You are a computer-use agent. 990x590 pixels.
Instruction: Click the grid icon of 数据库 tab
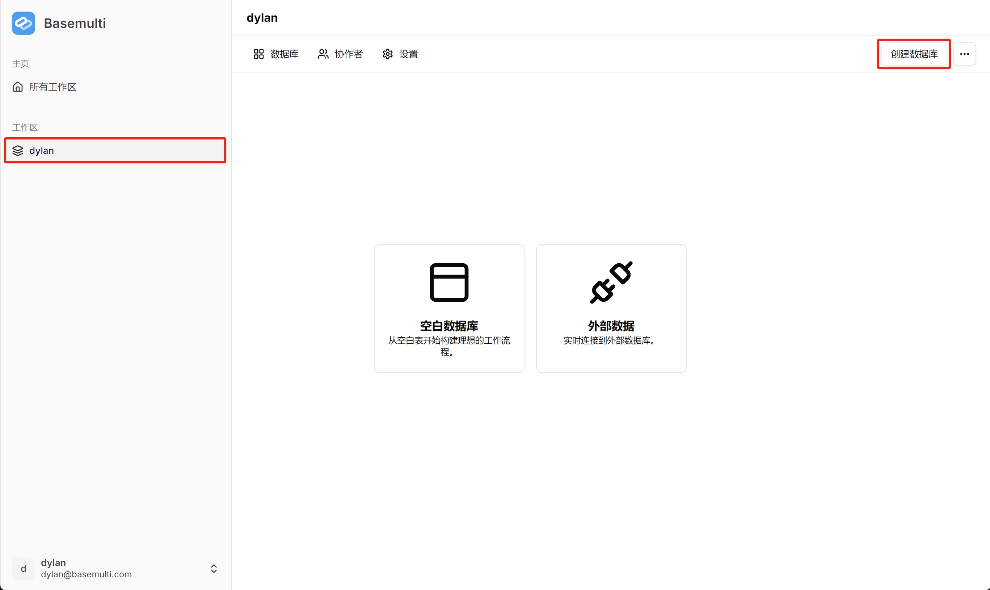pyautogui.click(x=258, y=54)
